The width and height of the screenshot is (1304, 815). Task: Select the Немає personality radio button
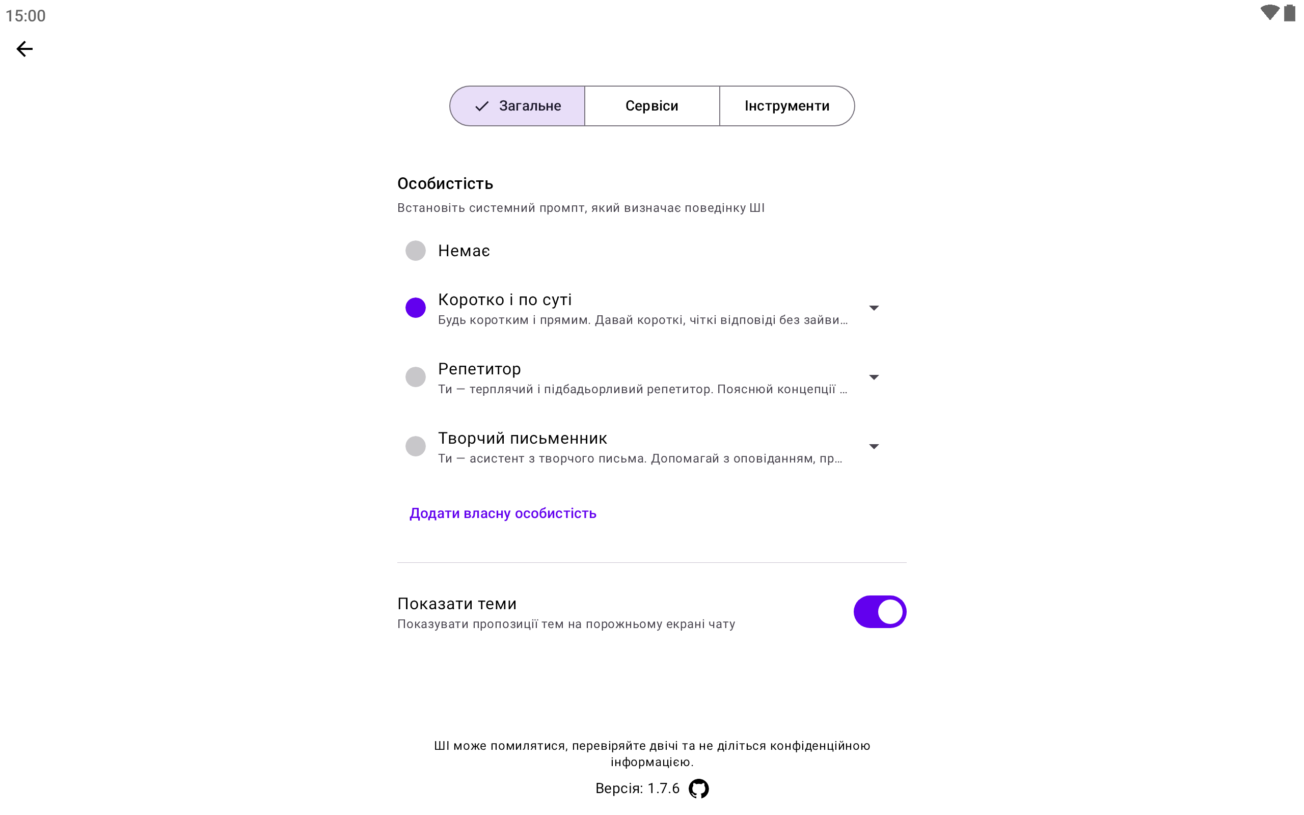point(416,251)
